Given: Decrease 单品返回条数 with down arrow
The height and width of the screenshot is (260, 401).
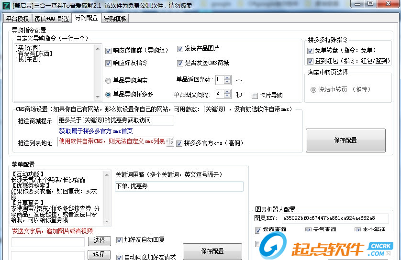Looking at the screenshot, I should 227,82.
